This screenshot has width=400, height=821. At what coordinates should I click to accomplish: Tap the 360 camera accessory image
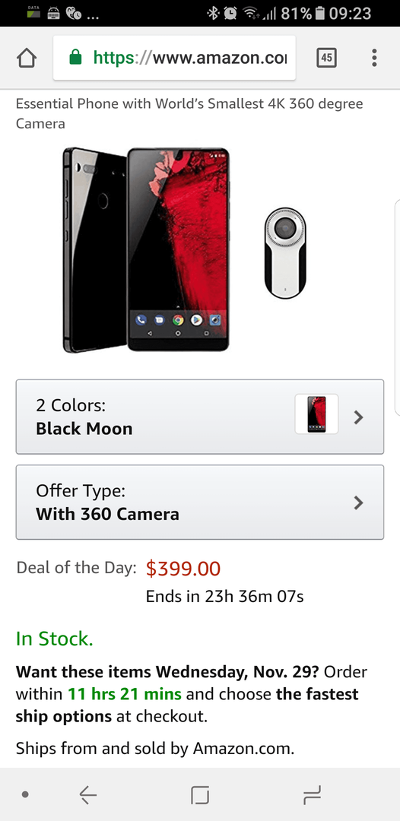click(x=285, y=252)
